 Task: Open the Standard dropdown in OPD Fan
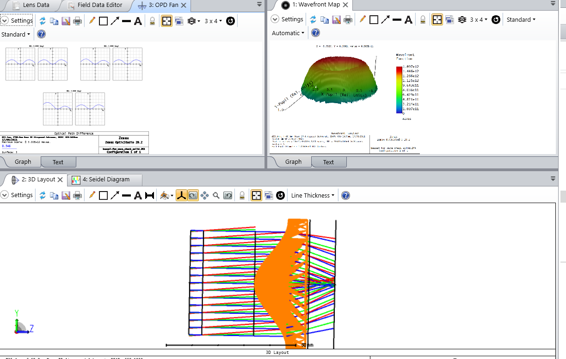point(16,34)
